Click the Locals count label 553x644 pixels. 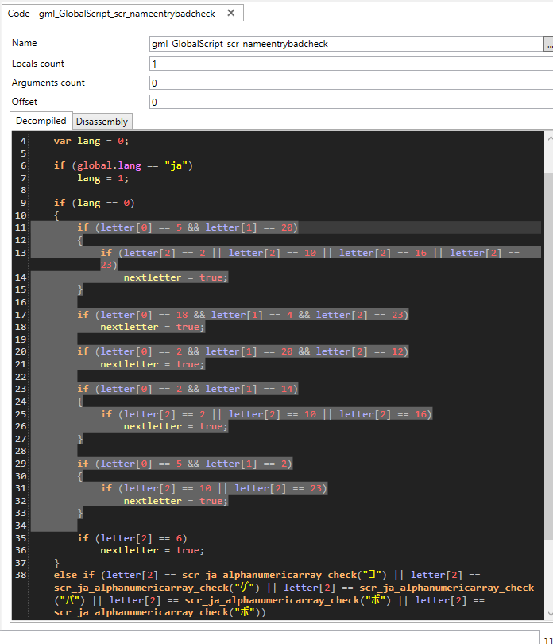point(38,64)
